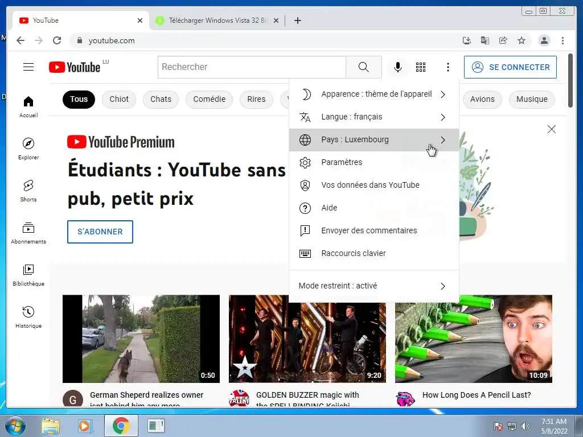The image size is (583, 437).
Task: Go back in Chrome
Action: [20, 40]
